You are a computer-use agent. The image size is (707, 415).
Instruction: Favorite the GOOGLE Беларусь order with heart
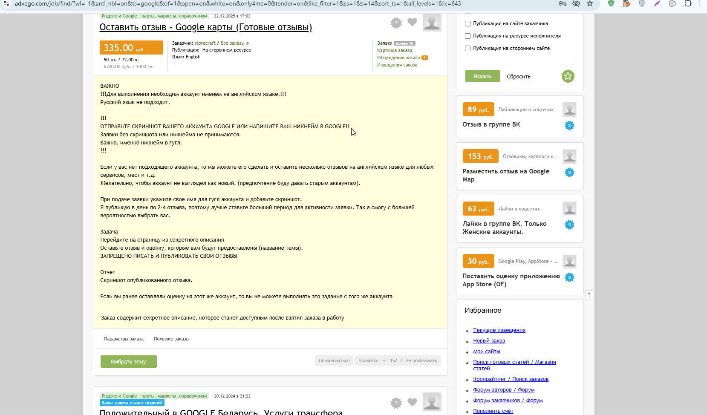pos(412,402)
